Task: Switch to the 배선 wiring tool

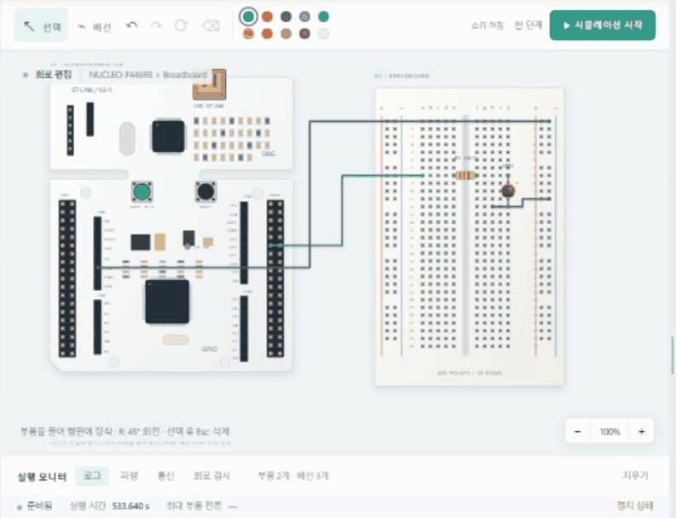Action: [x=95, y=26]
